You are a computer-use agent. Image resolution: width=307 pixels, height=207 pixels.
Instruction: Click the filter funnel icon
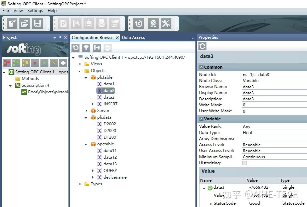click(86, 48)
